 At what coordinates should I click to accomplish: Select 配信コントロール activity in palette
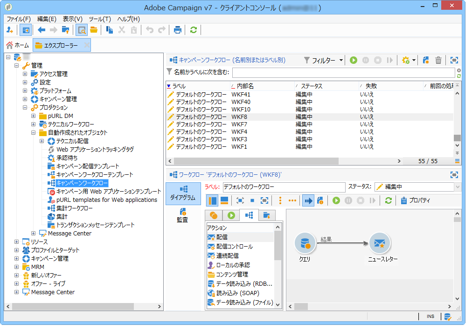(x=240, y=247)
